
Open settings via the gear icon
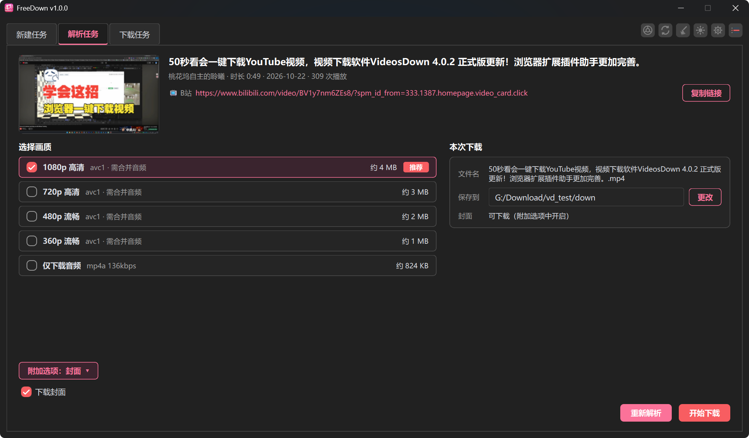[x=718, y=30]
